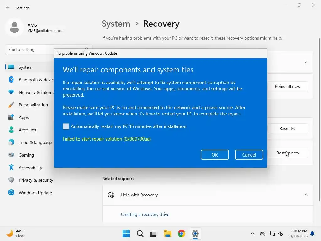Open notifications bell icon
Screen dimensions: 321x241
[x=313, y=233]
